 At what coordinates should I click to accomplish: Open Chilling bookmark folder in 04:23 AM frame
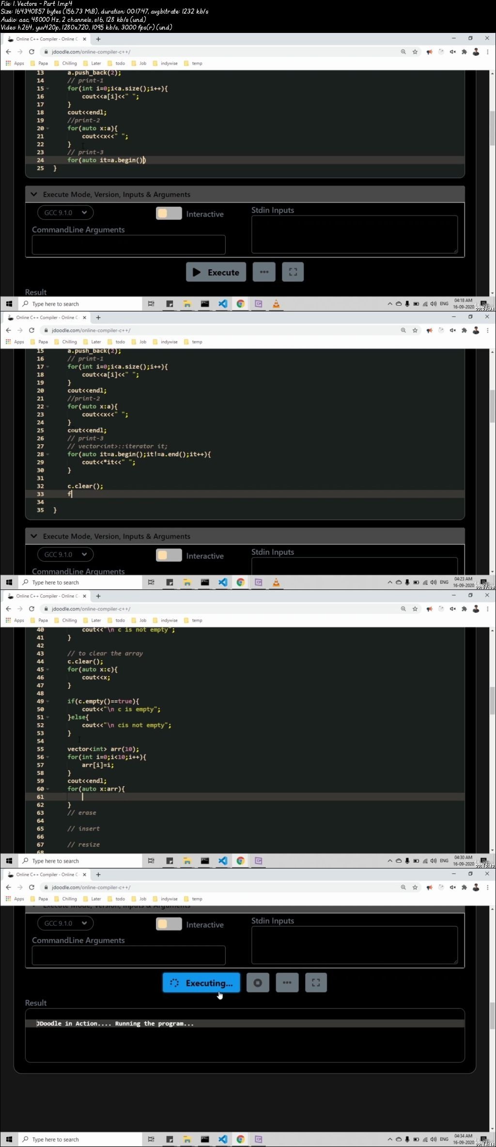pyautogui.click(x=66, y=342)
